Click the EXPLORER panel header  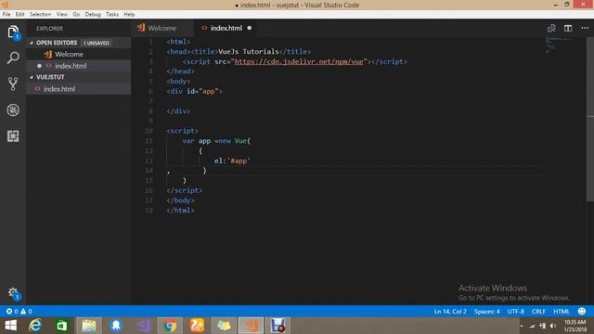tap(49, 29)
